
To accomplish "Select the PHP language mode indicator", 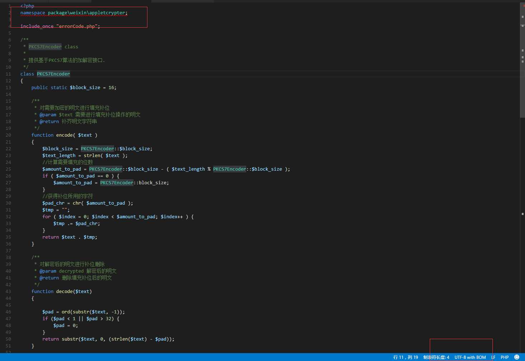I will 505,357.
